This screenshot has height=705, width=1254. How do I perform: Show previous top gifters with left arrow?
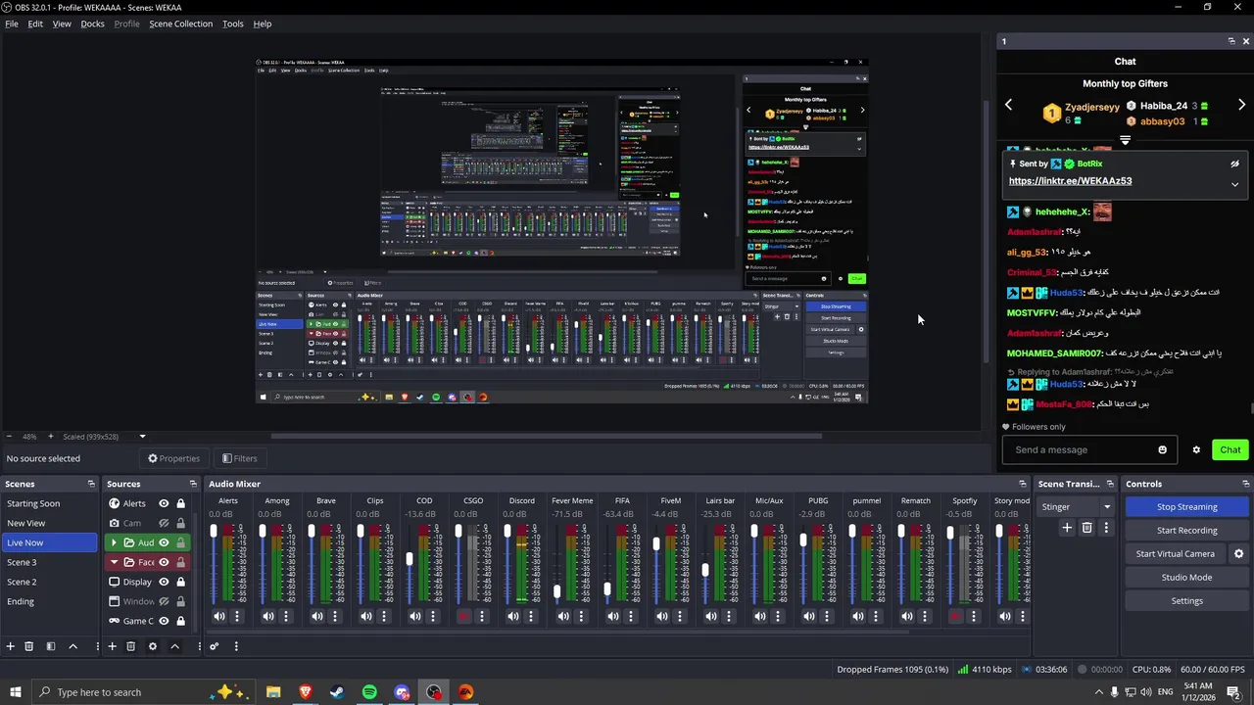1008,105
